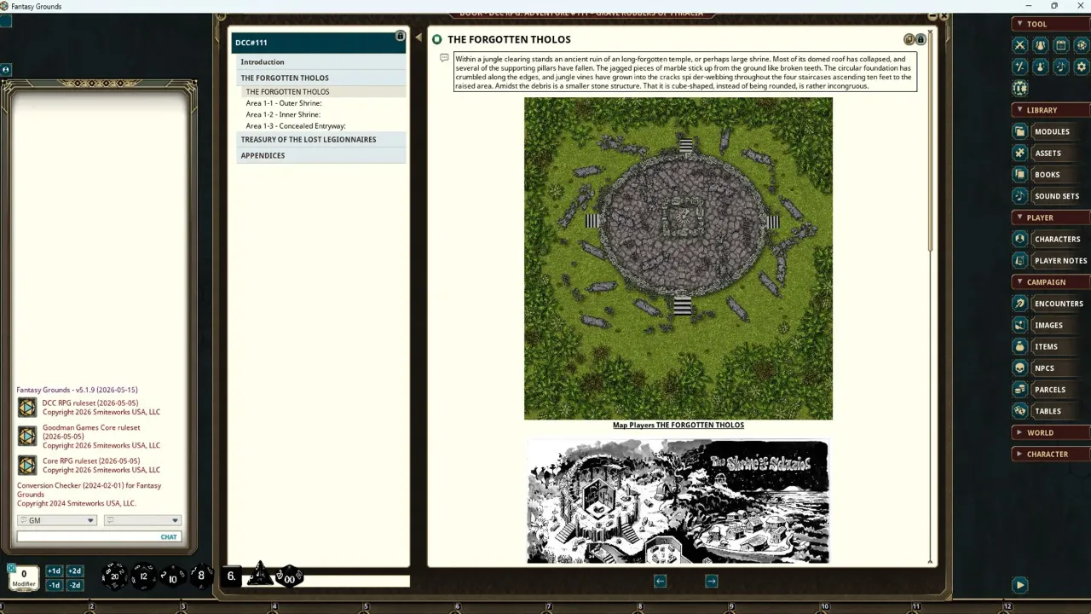1091x614 pixels.
Task: Open the APPENDICES chapter
Action: click(x=320, y=155)
